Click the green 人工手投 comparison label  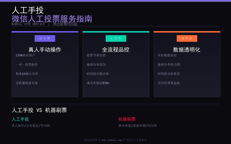[20, 119]
